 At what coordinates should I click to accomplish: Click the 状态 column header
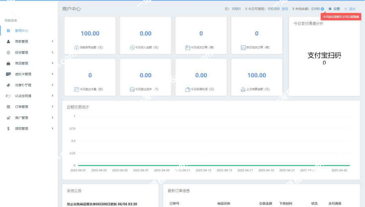[314, 203]
